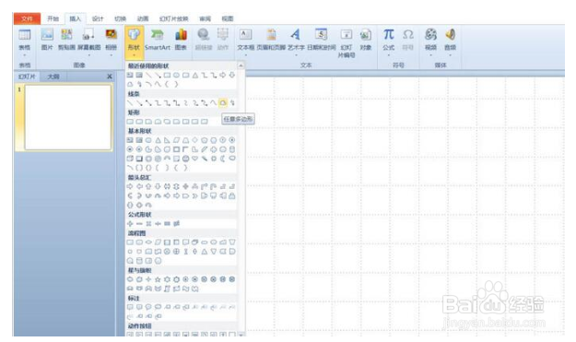Insert 幻灯片编号 slide number
The image size is (576, 342).
pyautogui.click(x=347, y=43)
